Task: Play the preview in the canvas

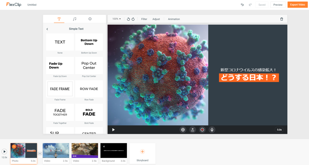Action: click(114, 130)
